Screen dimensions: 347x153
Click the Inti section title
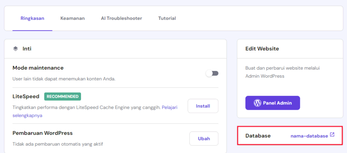27,49
